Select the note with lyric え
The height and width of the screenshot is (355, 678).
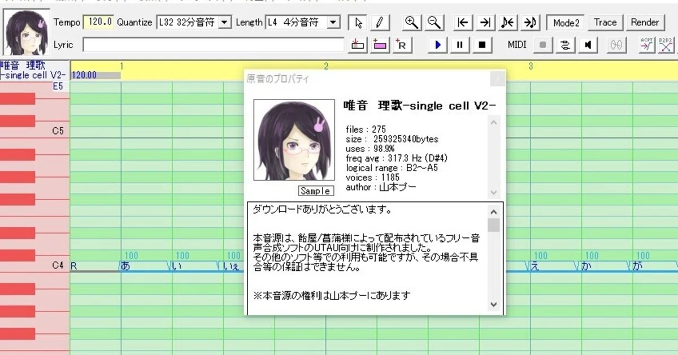555,267
